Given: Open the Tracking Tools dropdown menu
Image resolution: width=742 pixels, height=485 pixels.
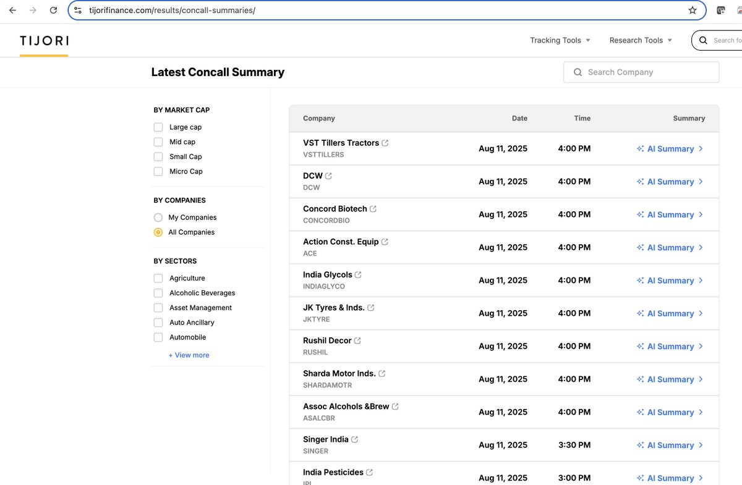Looking at the screenshot, I should coord(560,40).
